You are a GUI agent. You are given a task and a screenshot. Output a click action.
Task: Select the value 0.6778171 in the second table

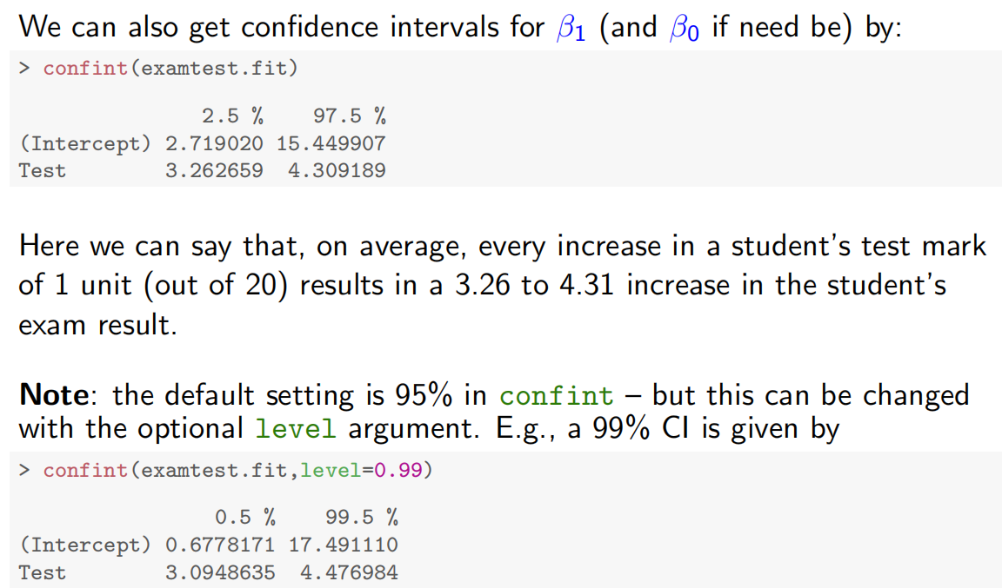[x=220, y=545]
